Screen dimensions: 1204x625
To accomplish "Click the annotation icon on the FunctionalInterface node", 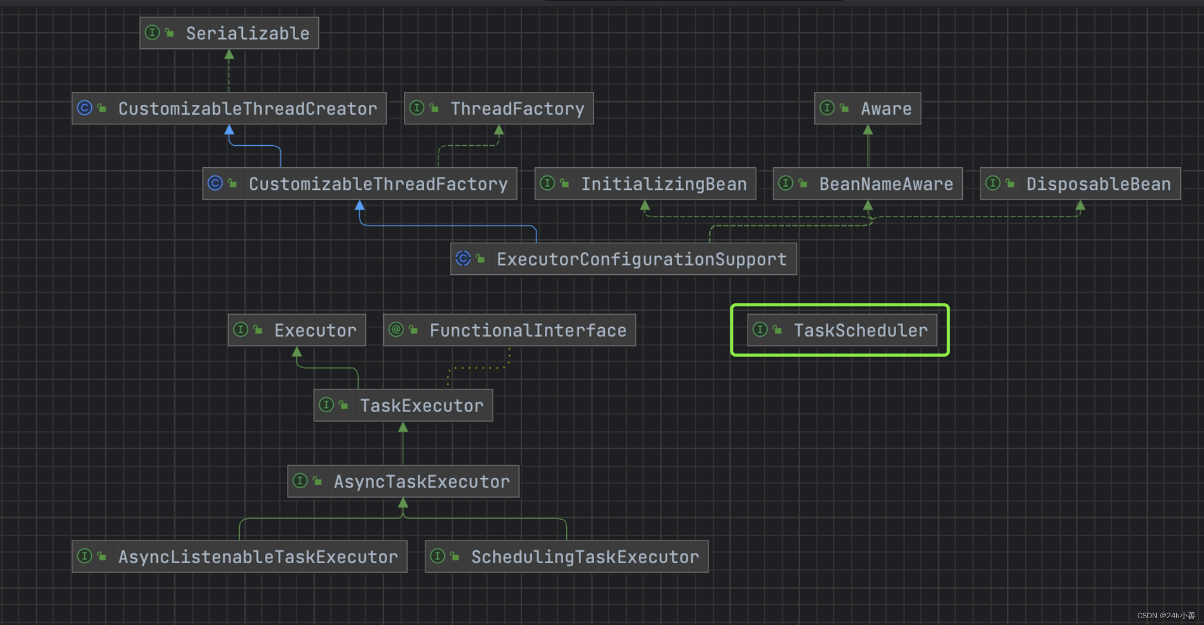I will pos(396,330).
